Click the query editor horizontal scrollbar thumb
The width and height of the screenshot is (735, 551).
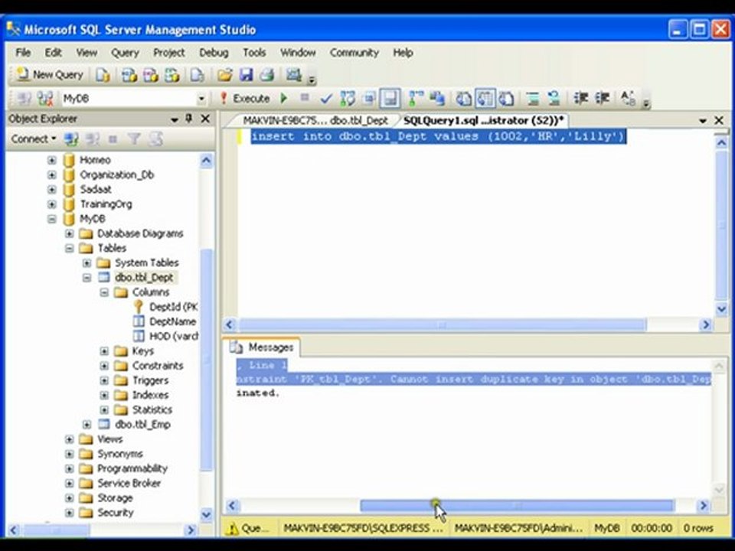coord(443,324)
